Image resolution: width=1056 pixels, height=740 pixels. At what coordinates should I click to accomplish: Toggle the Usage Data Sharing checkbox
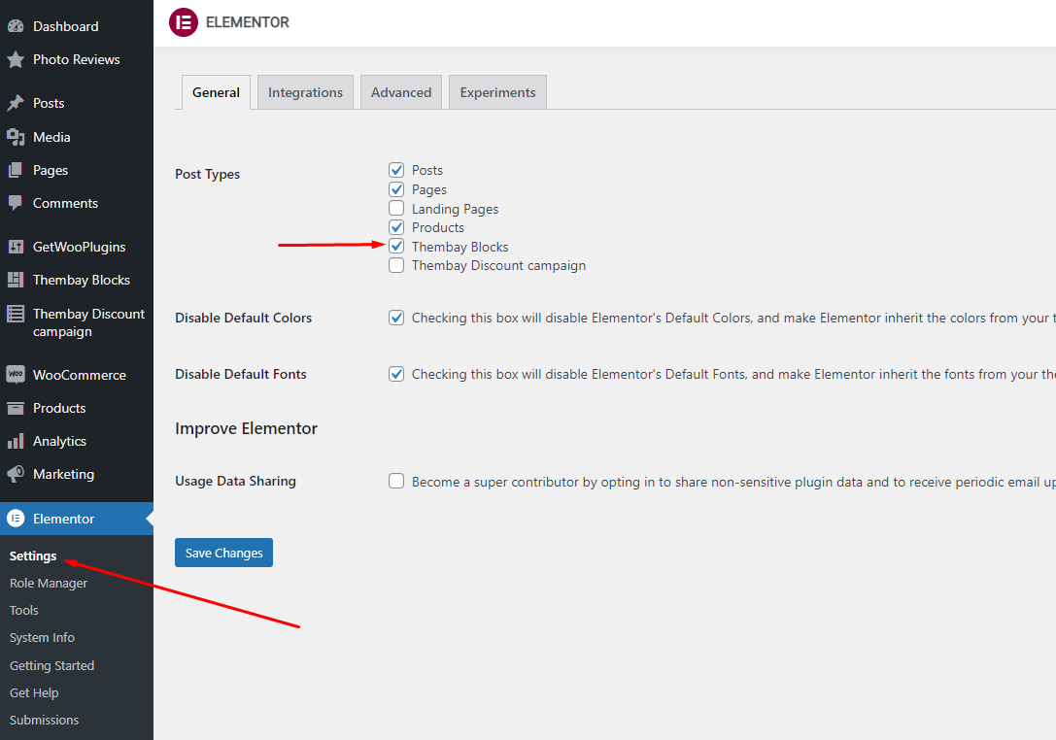[396, 481]
